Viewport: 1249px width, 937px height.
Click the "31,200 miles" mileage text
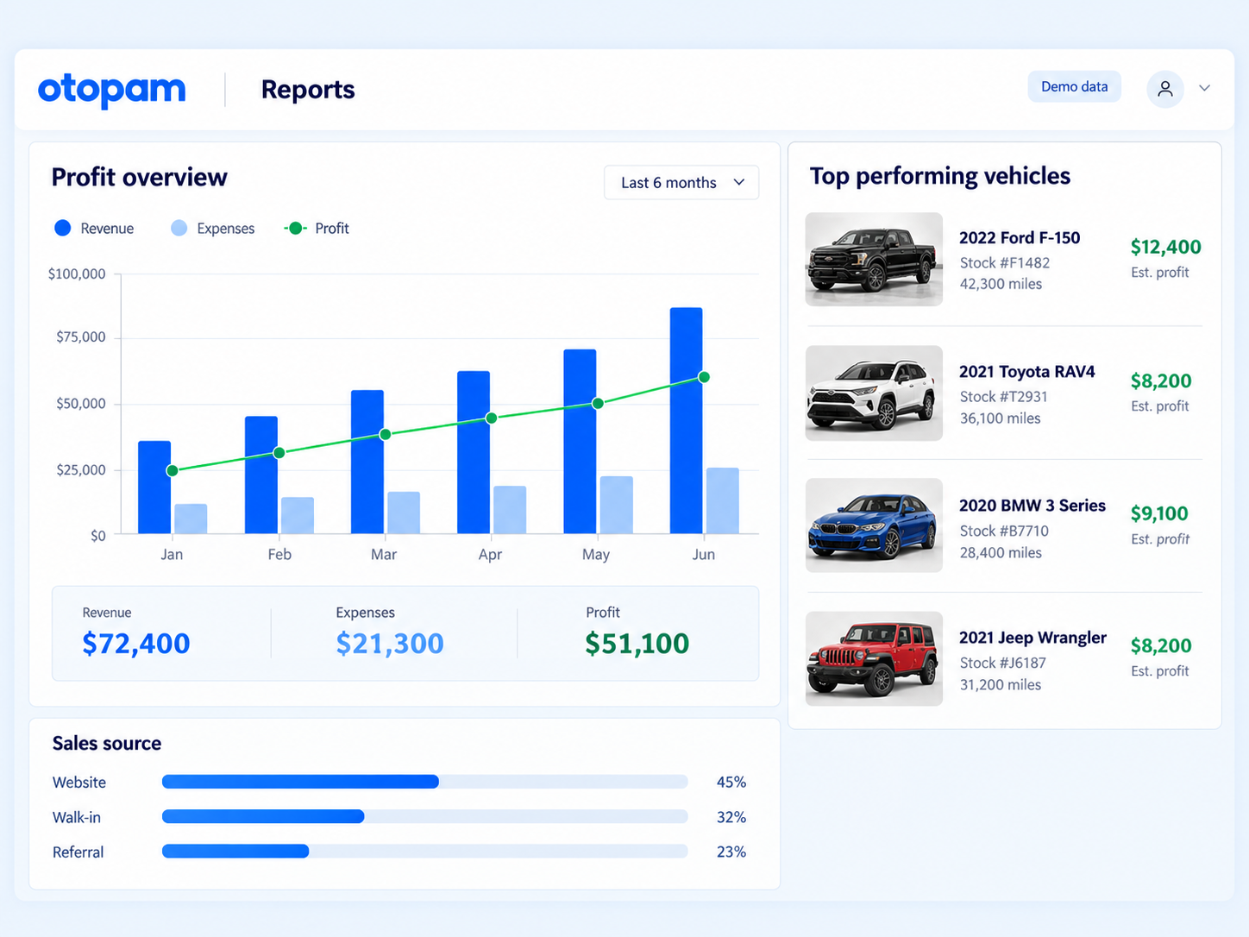click(x=1001, y=685)
